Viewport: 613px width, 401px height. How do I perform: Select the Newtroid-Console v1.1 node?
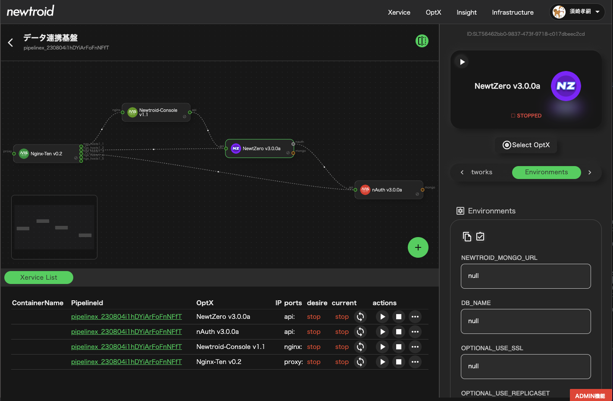point(156,112)
